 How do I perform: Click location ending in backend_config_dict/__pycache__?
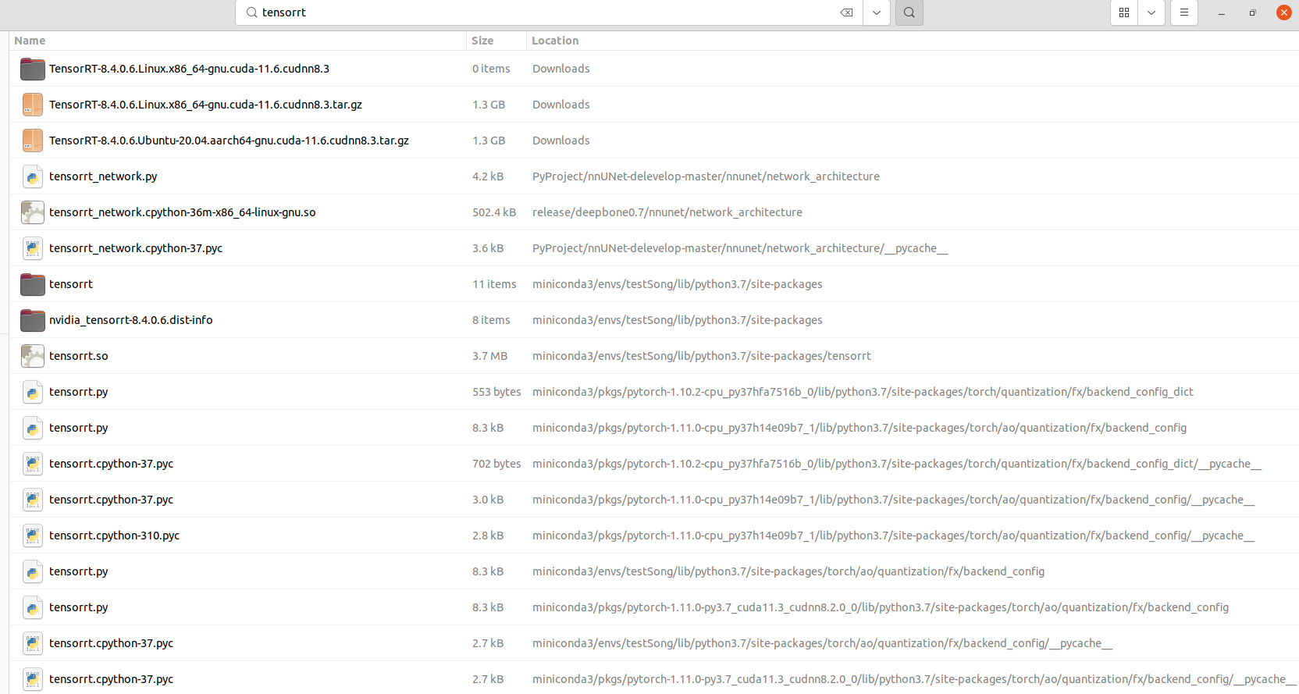click(897, 464)
